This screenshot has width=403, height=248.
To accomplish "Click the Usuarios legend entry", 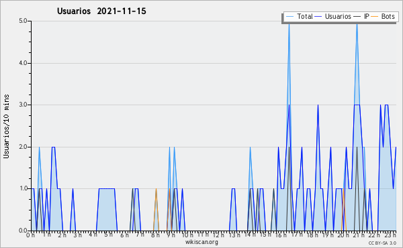I will click(333, 17).
